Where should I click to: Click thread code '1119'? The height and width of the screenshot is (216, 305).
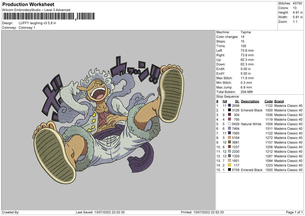click(x=269, y=119)
